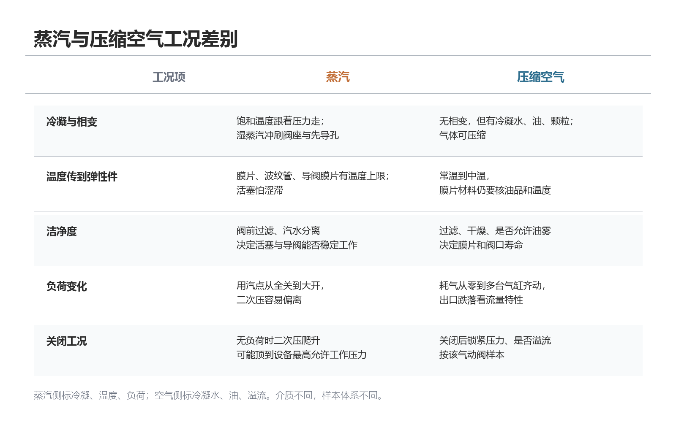676x422 pixels.
Task: Click the 冷凝与相变 row label
Action: click(72, 122)
